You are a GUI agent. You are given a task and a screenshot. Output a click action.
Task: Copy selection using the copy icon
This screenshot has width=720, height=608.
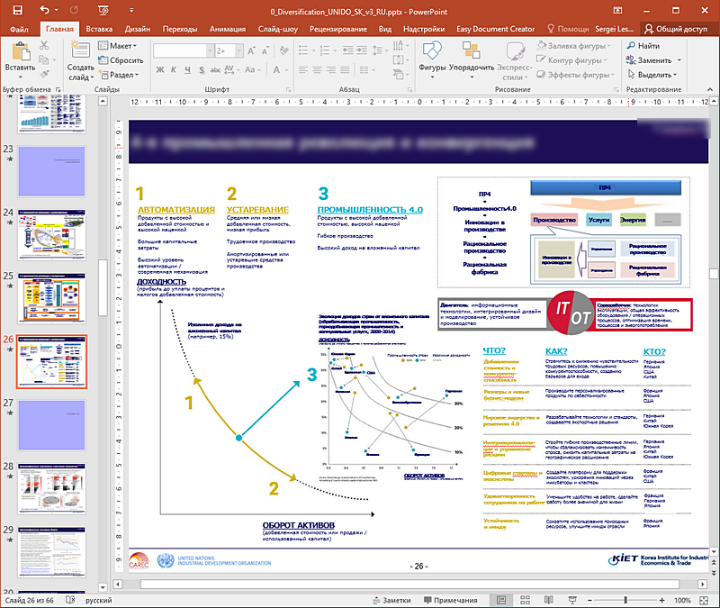pos(44,59)
